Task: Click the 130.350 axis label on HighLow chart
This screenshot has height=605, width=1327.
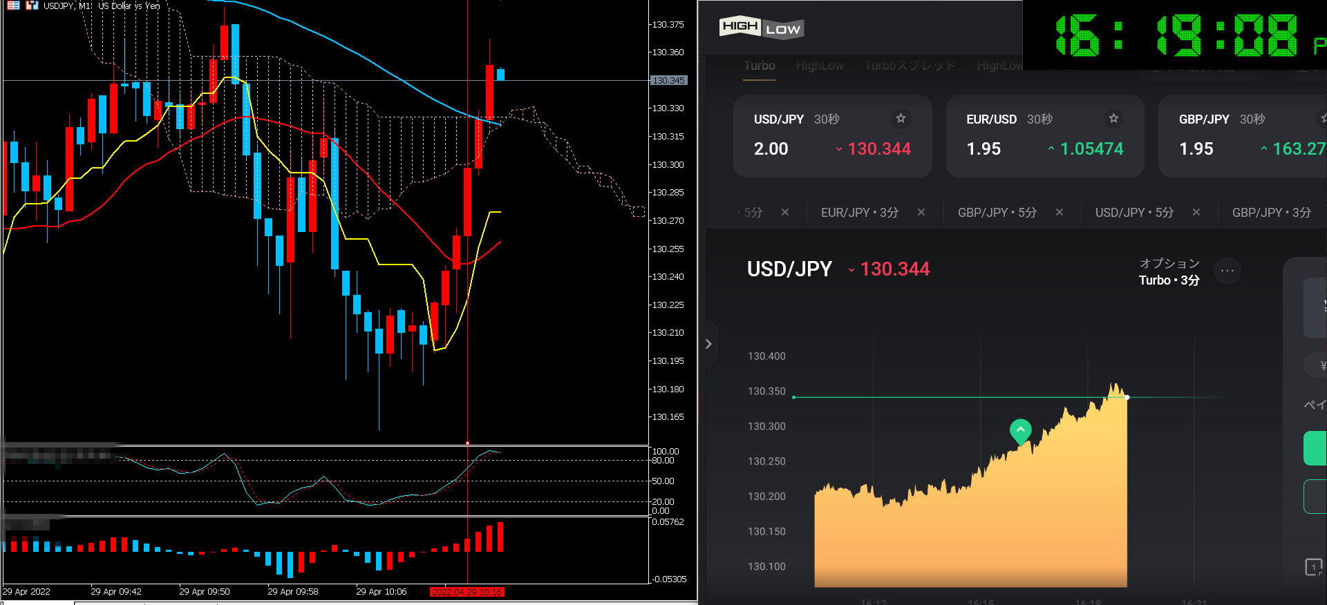Action: (766, 392)
